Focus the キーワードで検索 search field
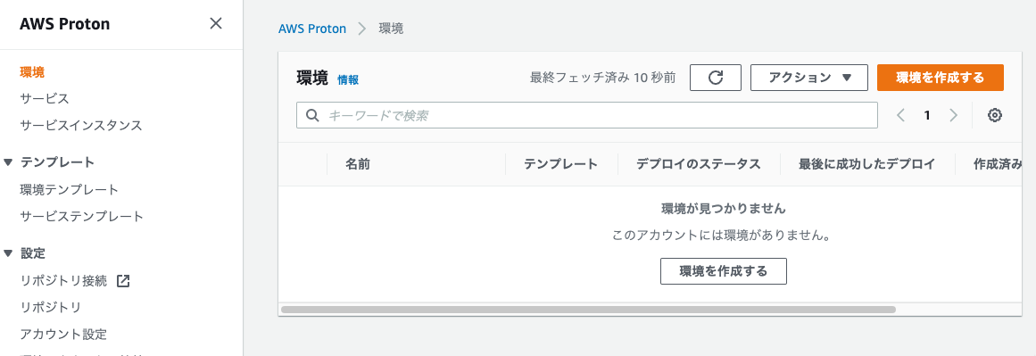1036x356 pixels. (x=587, y=115)
